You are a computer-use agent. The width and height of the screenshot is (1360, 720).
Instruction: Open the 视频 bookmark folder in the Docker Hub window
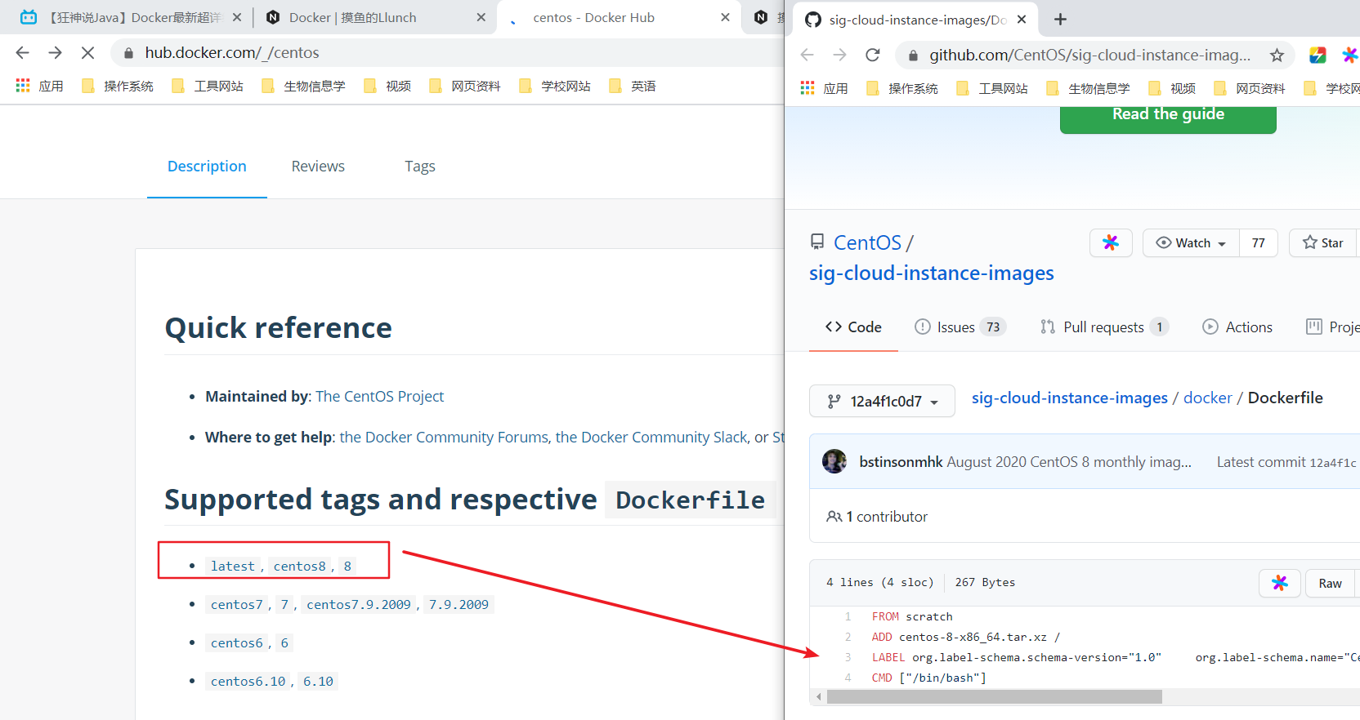[x=387, y=86]
